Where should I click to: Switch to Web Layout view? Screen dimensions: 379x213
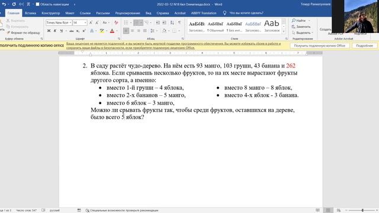[x=339, y=211]
